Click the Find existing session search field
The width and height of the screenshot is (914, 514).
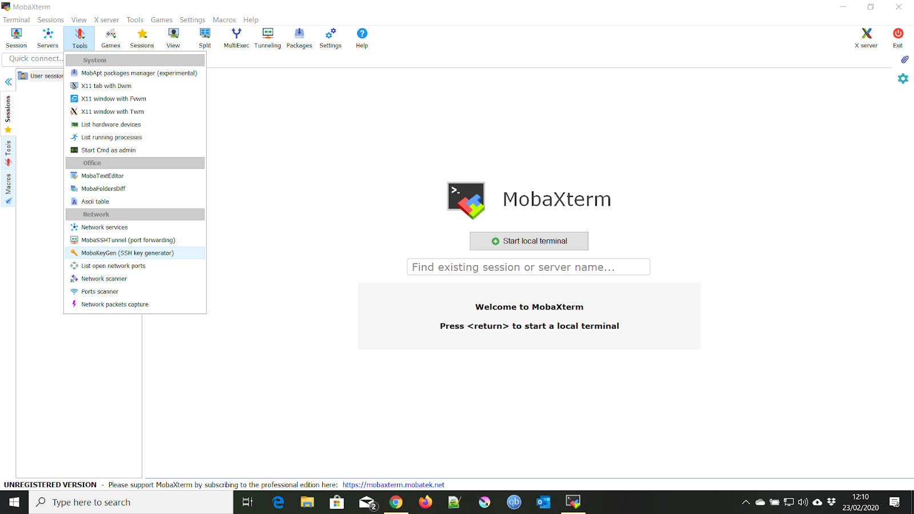(x=528, y=267)
